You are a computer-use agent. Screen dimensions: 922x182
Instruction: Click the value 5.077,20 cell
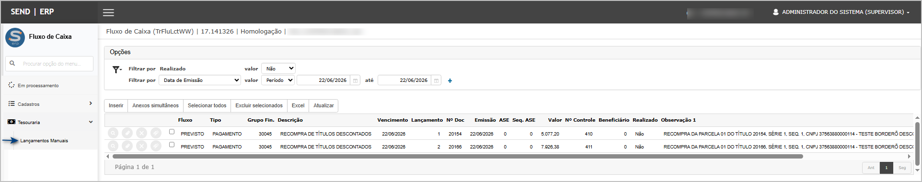coord(550,134)
